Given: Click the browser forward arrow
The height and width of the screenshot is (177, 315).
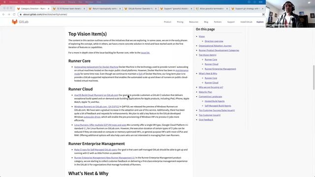Looking at the screenshot, I should click(9, 14).
